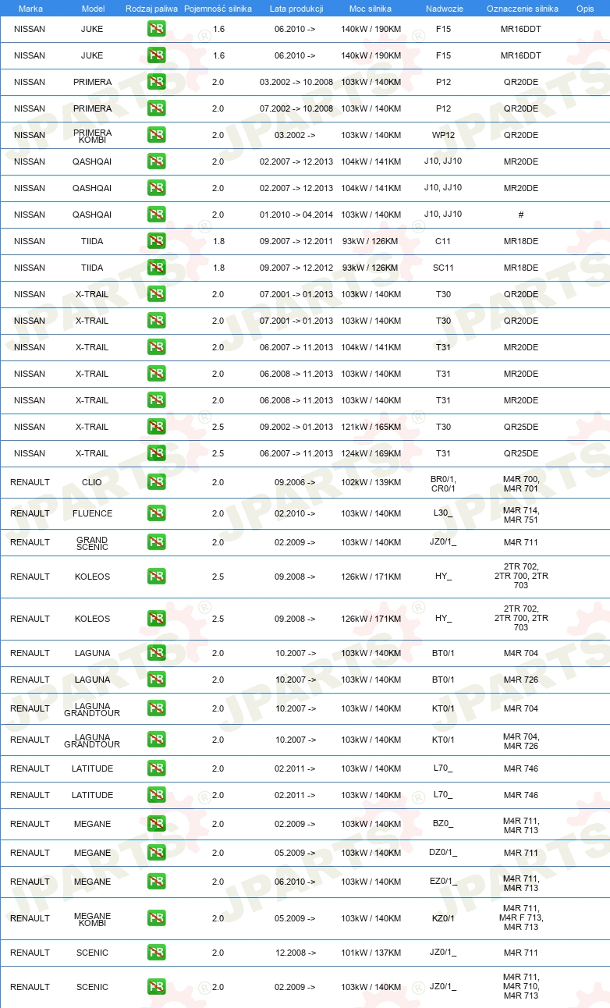Click the 'M4R 700, M4R 701' engine cell
Image resolution: width=610 pixels, height=1008 pixels.
521,483
